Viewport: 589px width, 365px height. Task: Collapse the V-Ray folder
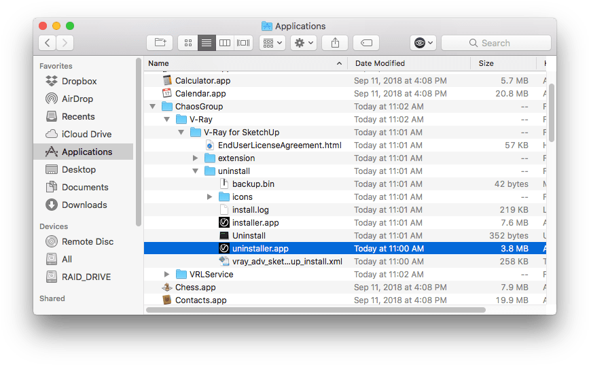(x=167, y=120)
